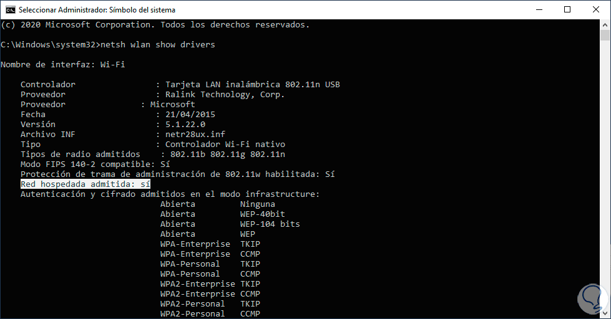Click the "WEP-104 bits" cipher entry
Image resolution: width=611 pixels, height=319 pixels.
tap(270, 224)
